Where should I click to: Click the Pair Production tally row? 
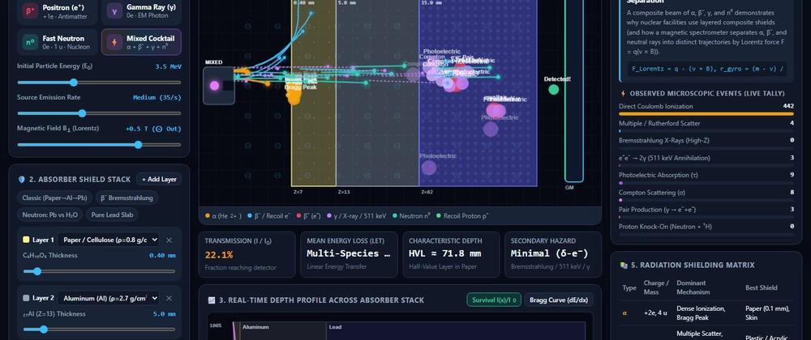(x=706, y=211)
